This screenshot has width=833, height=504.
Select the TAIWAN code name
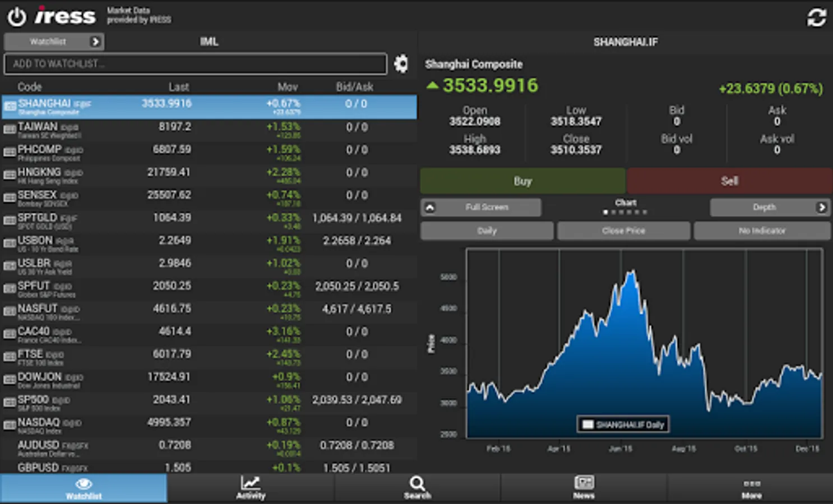click(x=38, y=127)
